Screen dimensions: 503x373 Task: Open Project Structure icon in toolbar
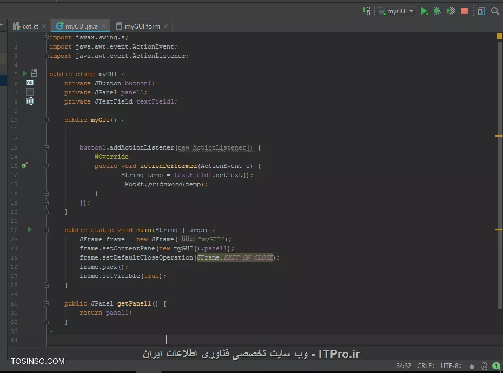[x=481, y=11]
